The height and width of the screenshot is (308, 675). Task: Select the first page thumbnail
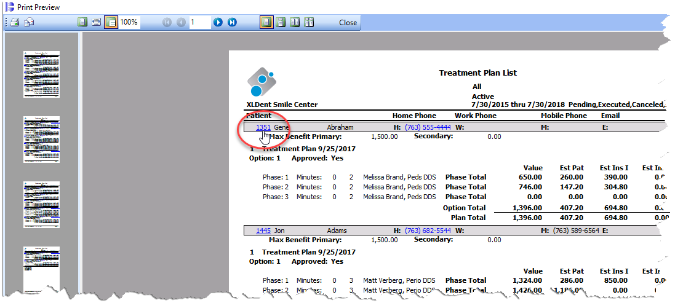pyautogui.click(x=42, y=73)
